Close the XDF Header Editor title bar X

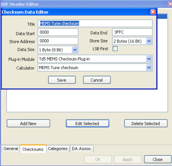pyautogui.click(x=170, y=4)
